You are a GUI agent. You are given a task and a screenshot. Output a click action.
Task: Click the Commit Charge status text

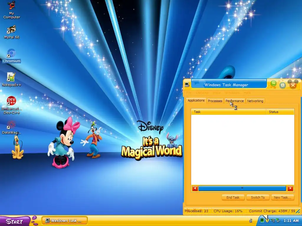[272, 211]
